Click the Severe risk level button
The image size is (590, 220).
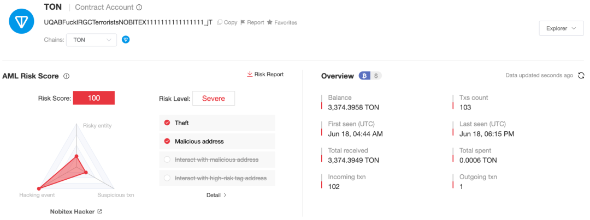pos(213,99)
